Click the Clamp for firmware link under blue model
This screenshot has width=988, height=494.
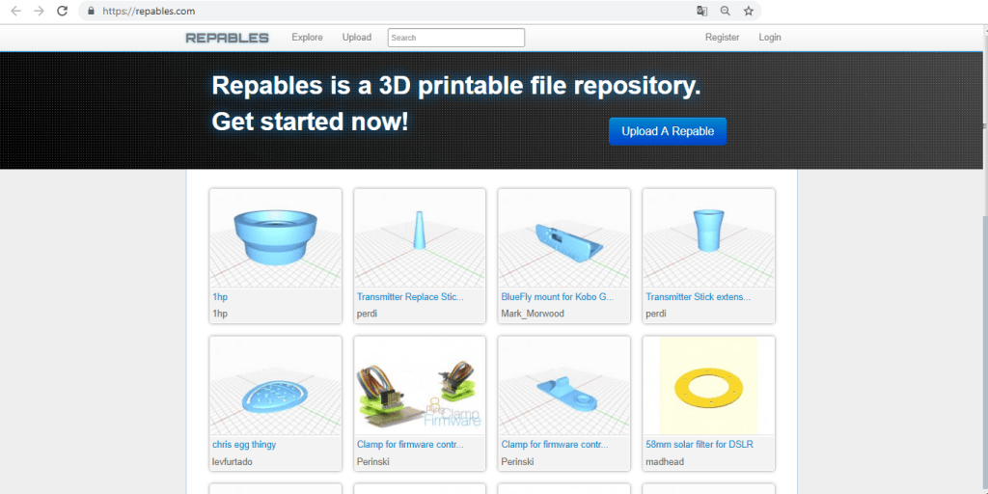pyautogui.click(x=555, y=444)
